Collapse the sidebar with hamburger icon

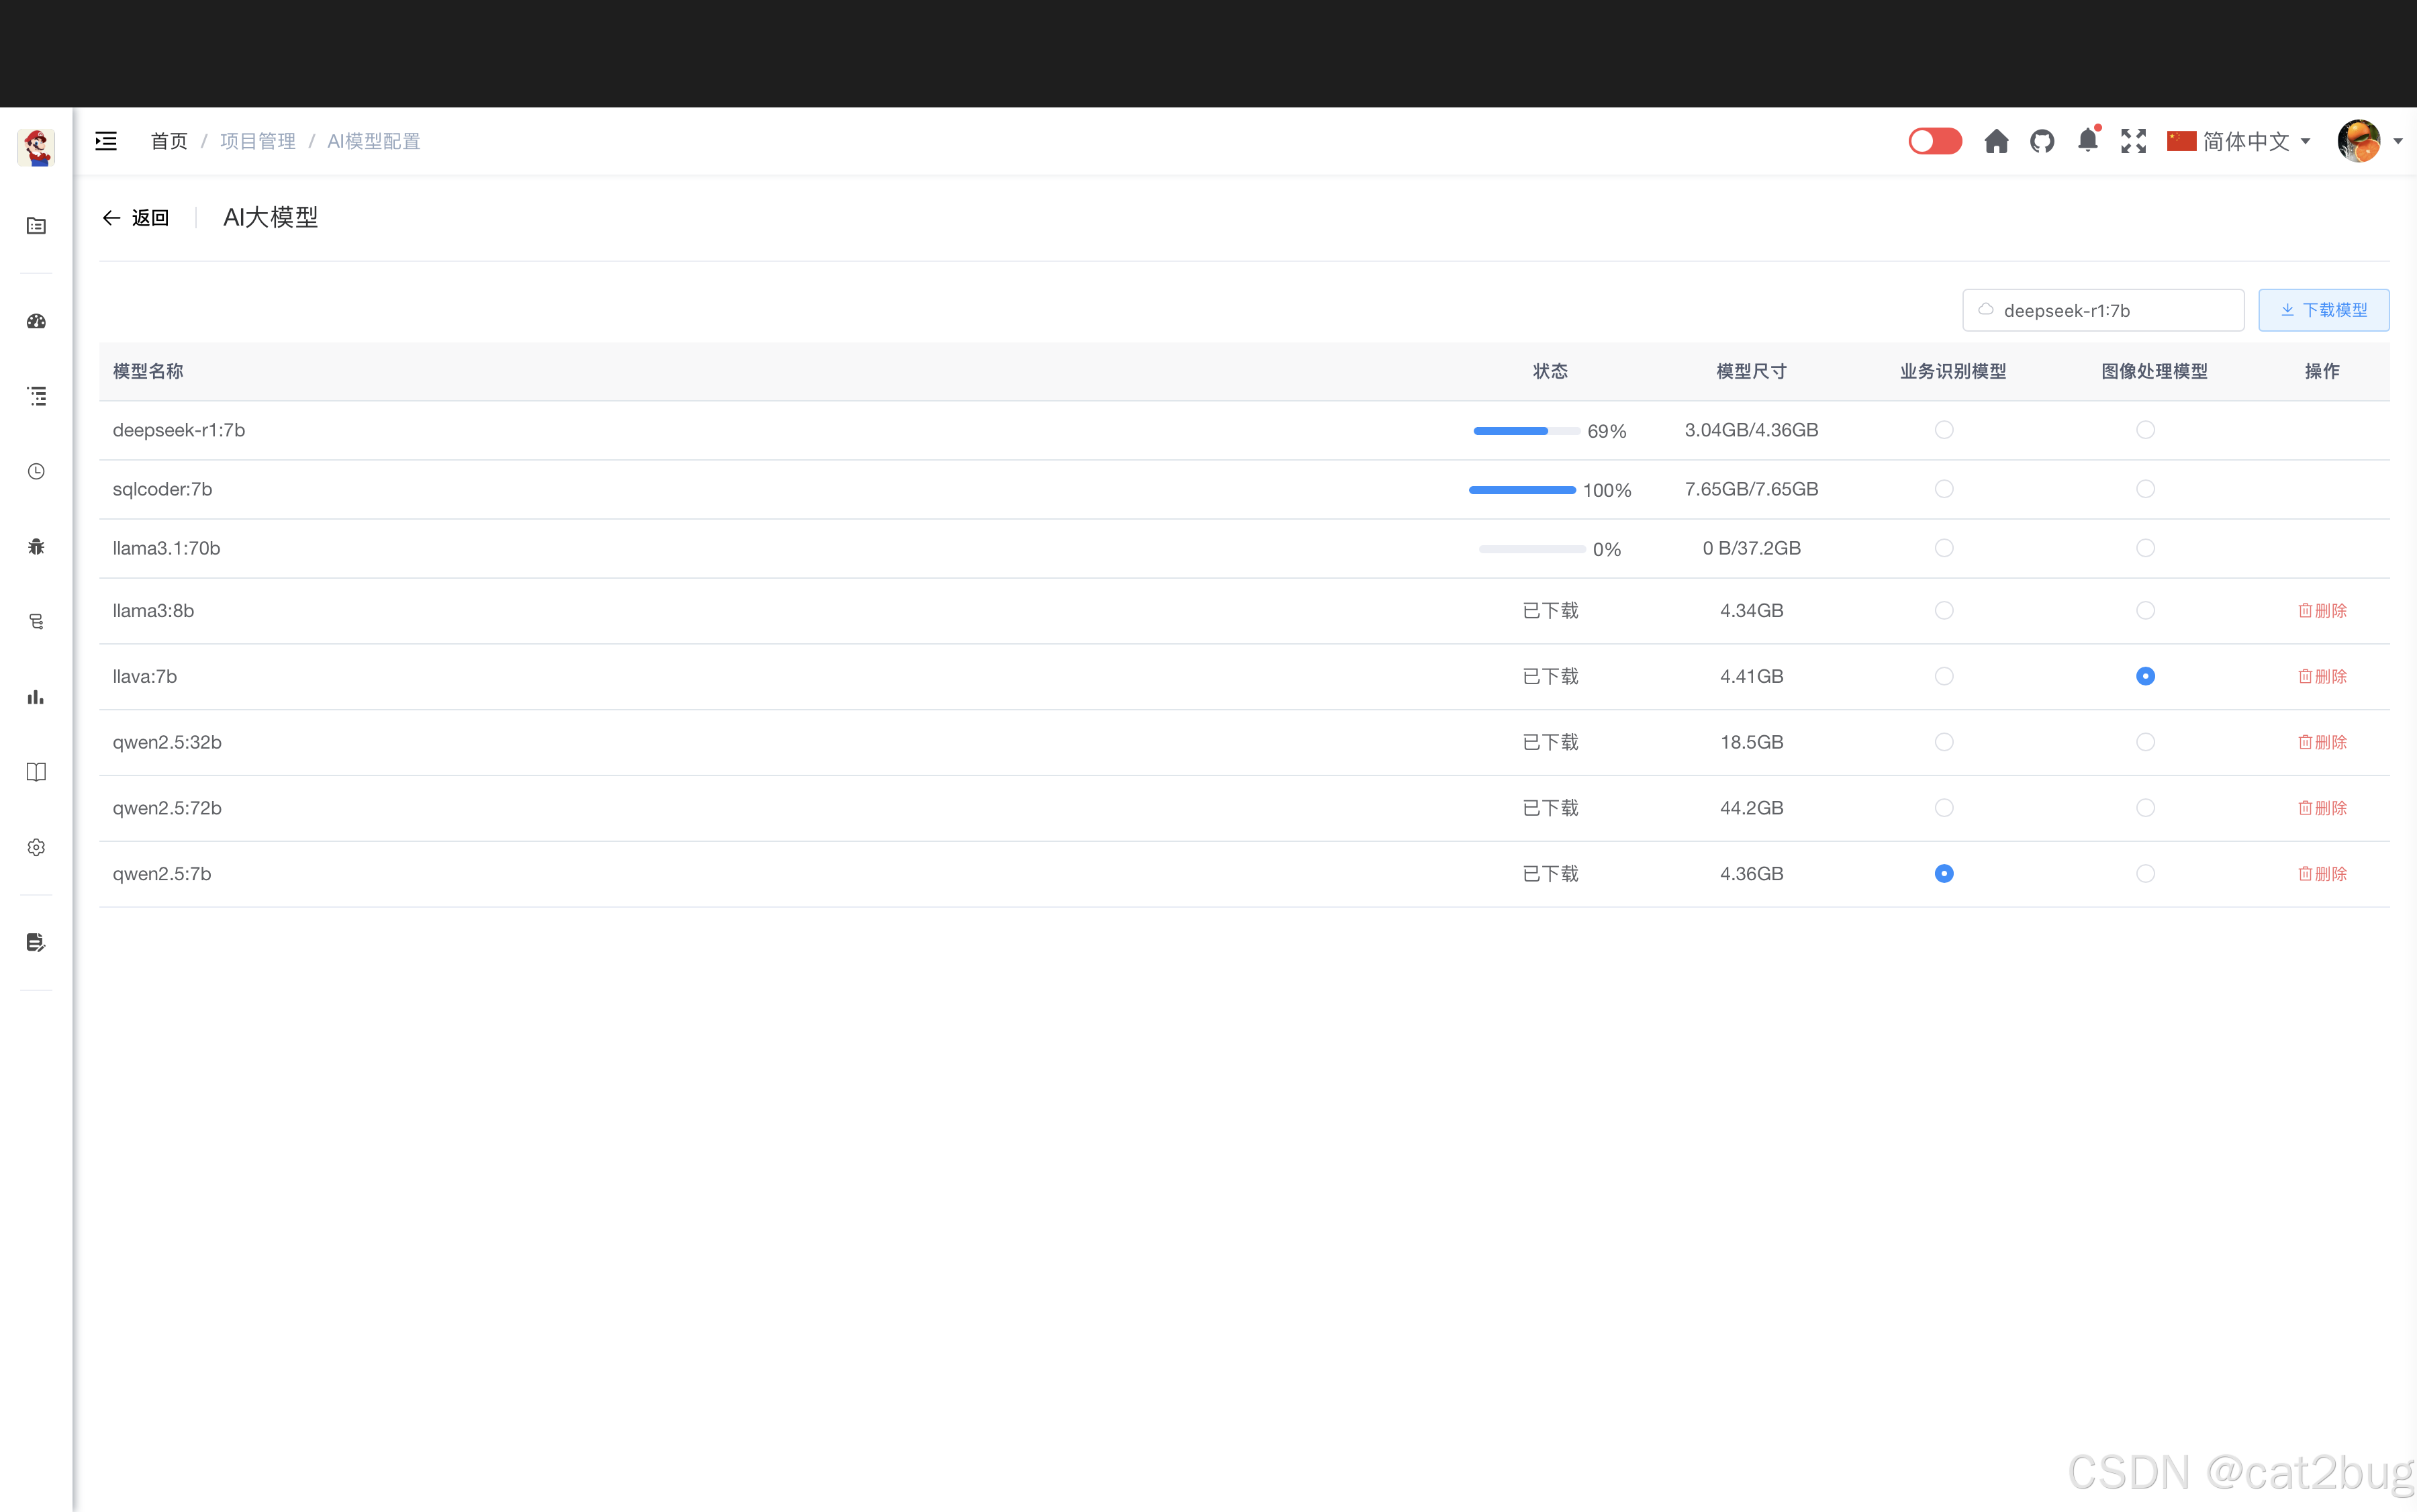[x=106, y=141]
